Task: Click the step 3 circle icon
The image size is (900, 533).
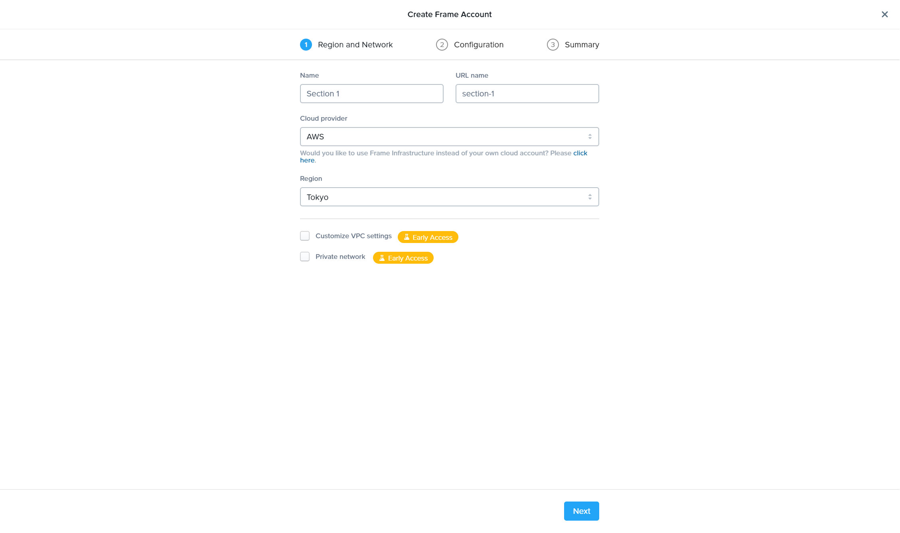Action: point(553,45)
